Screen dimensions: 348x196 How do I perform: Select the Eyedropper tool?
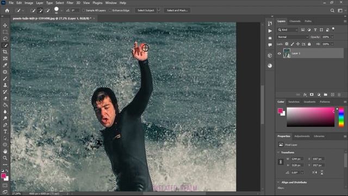pos(5,65)
